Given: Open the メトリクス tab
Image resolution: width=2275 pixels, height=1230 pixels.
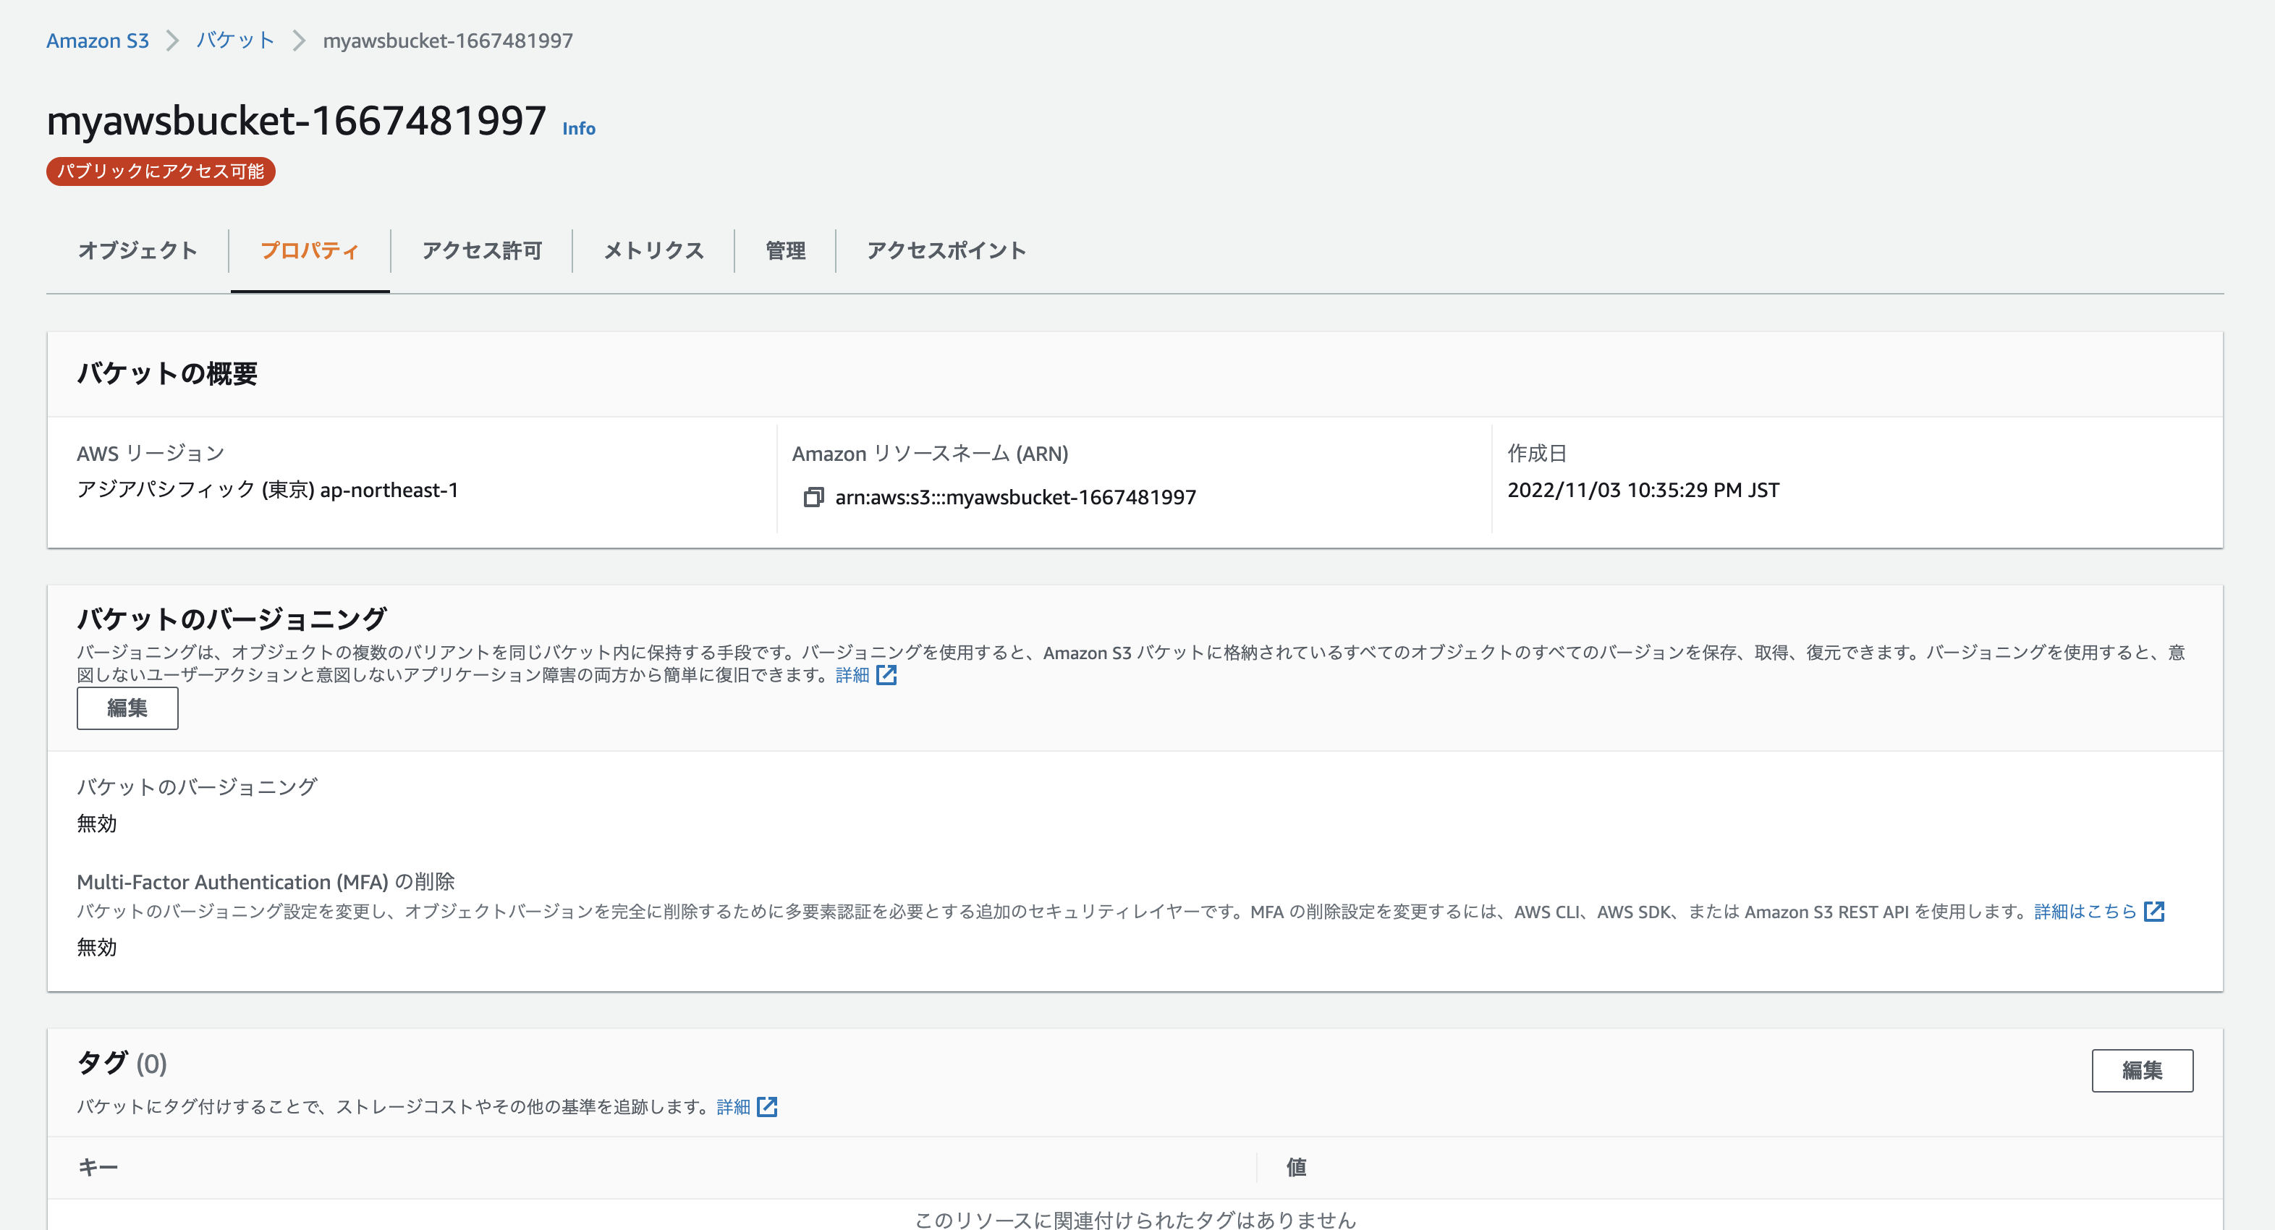Looking at the screenshot, I should (x=653, y=250).
